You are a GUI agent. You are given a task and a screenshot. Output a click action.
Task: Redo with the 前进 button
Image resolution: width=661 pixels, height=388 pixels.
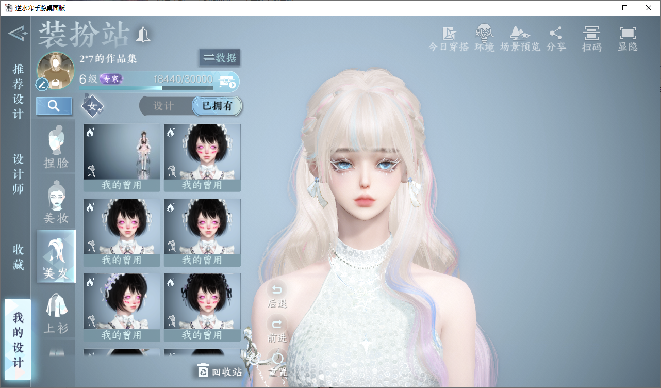pyautogui.click(x=277, y=329)
